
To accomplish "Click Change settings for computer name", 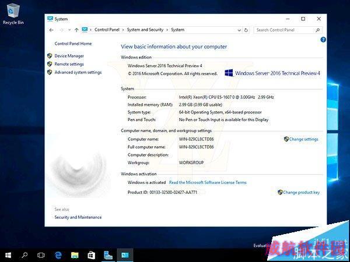I will tap(303, 139).
